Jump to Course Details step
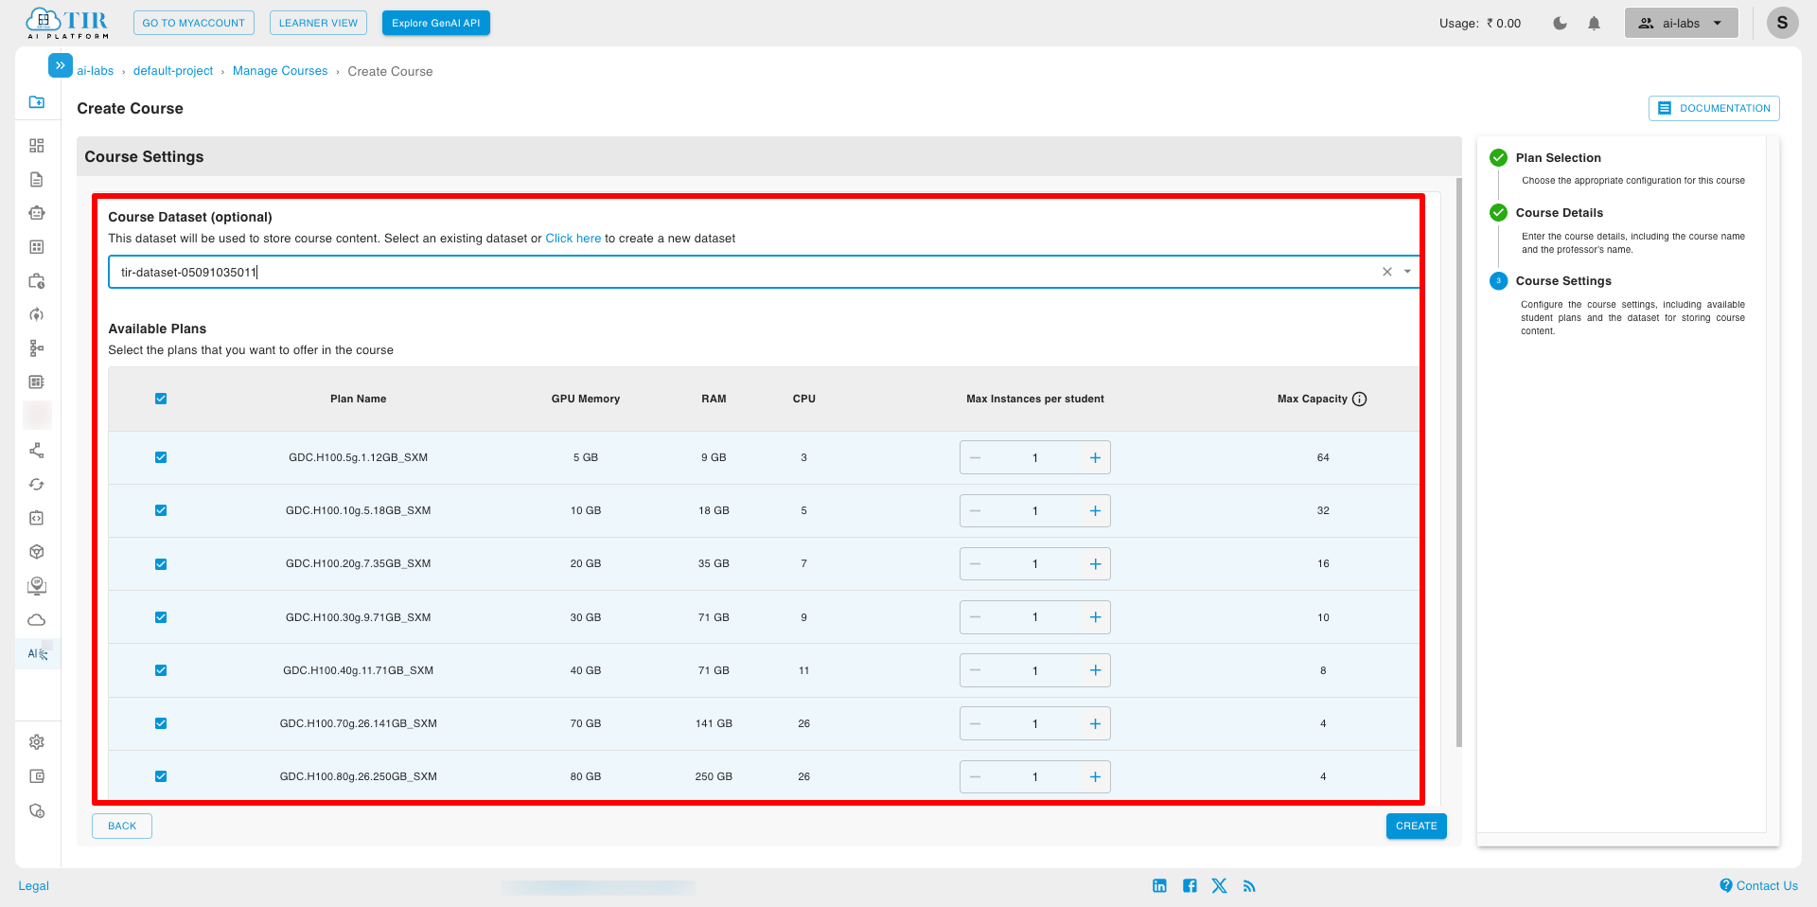The width and height of the screenshot is (1817, 907). (x=1559, y=213)
